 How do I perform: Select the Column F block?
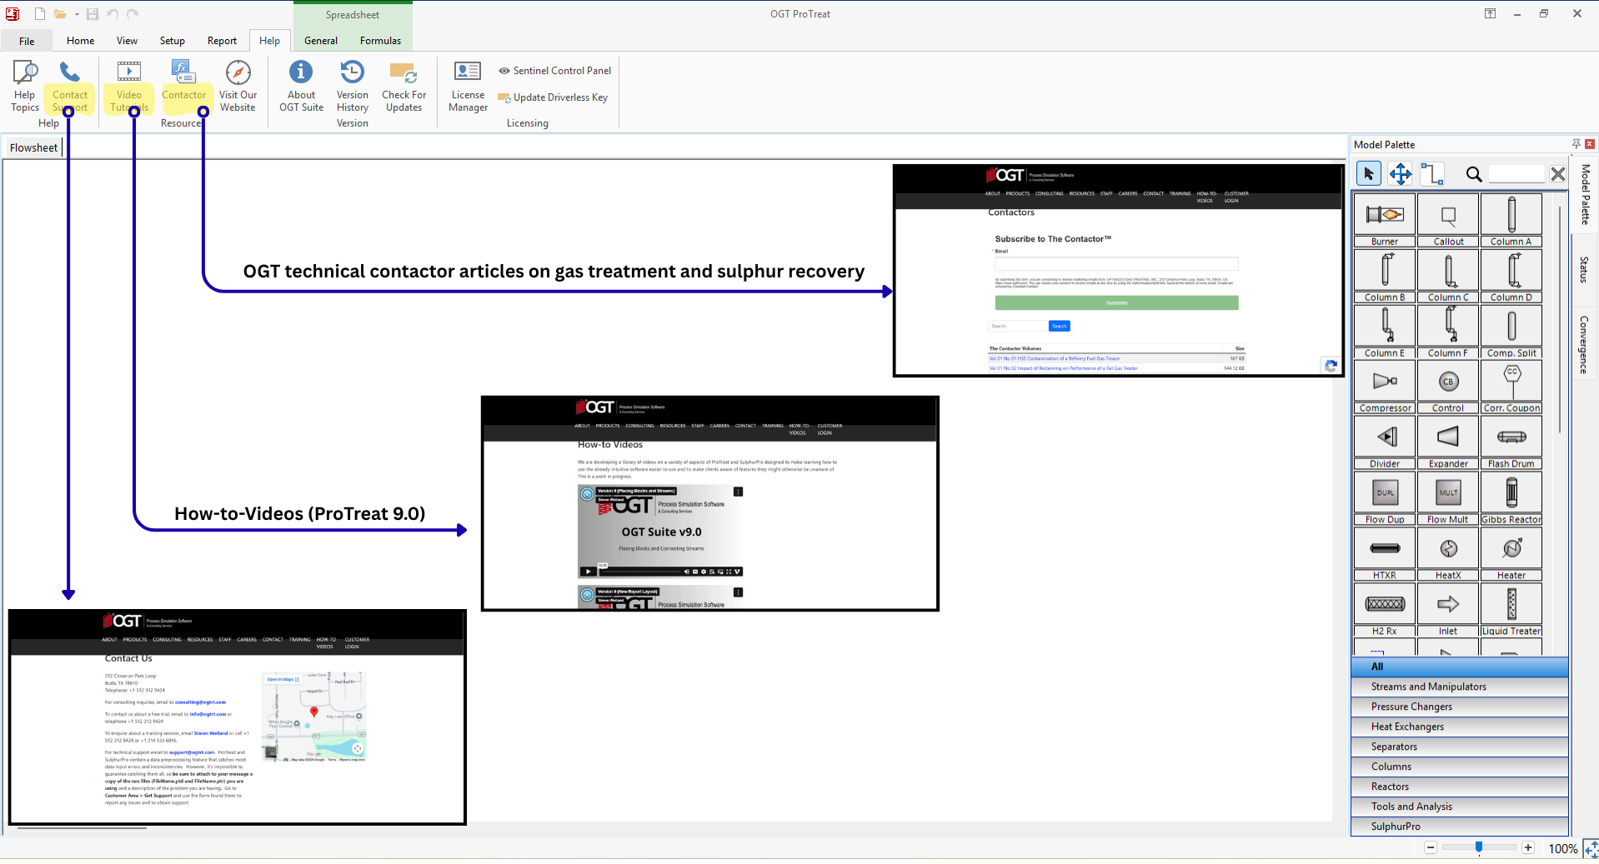[x=1448, y=332]
